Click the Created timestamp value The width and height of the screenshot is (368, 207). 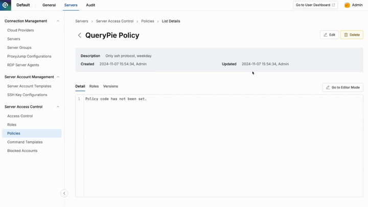[123, 64]
